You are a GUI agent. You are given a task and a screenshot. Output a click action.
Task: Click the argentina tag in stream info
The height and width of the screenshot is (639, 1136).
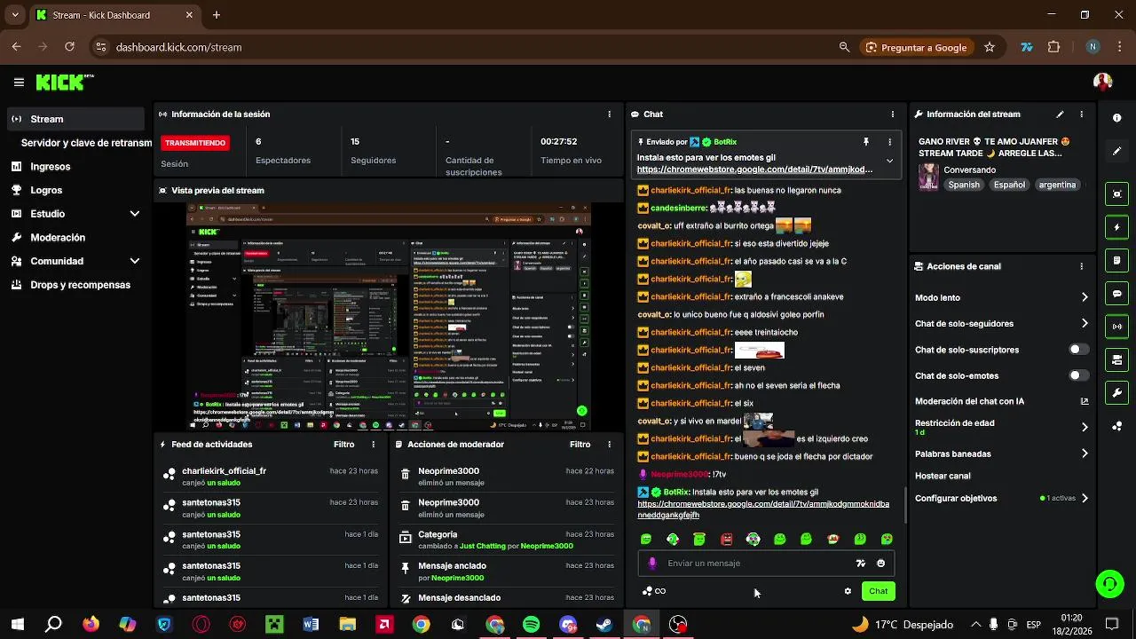(x=1057, y=185)
